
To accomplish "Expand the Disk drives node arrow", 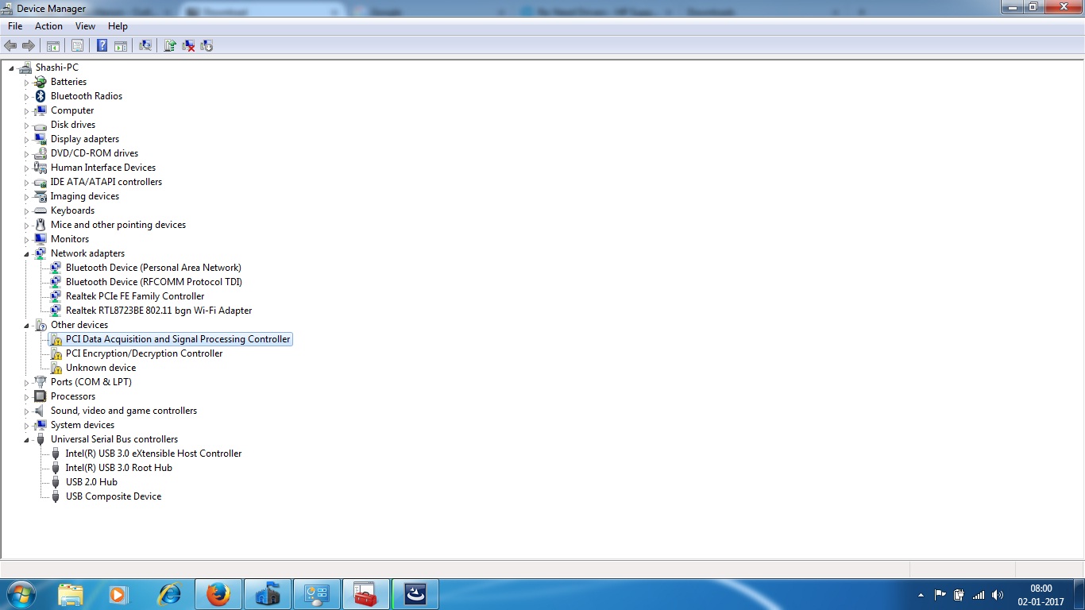I will [x=26, y=125].
